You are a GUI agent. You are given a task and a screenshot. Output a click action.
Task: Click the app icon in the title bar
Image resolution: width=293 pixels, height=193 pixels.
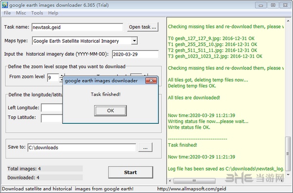[x=5, y=5]
